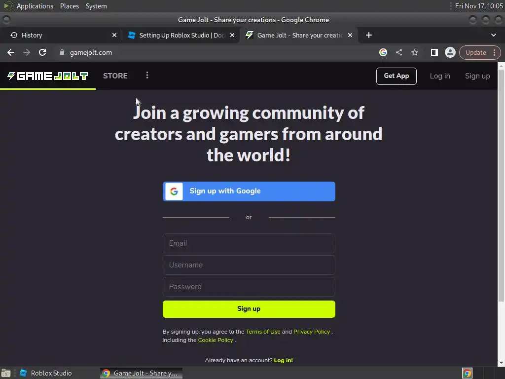Close the Setting Up Roblox Studio tab

pyautogui.click(x=232, y=35)
